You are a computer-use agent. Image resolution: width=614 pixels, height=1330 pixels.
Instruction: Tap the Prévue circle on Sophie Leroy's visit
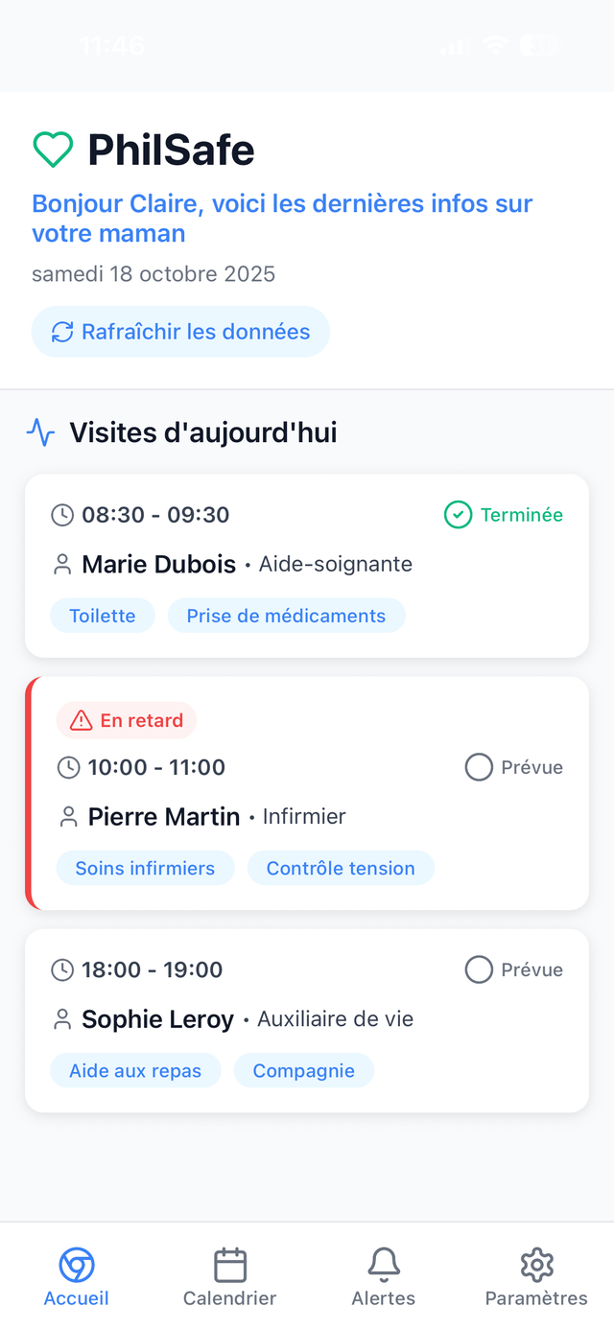[x=478, y=969]
